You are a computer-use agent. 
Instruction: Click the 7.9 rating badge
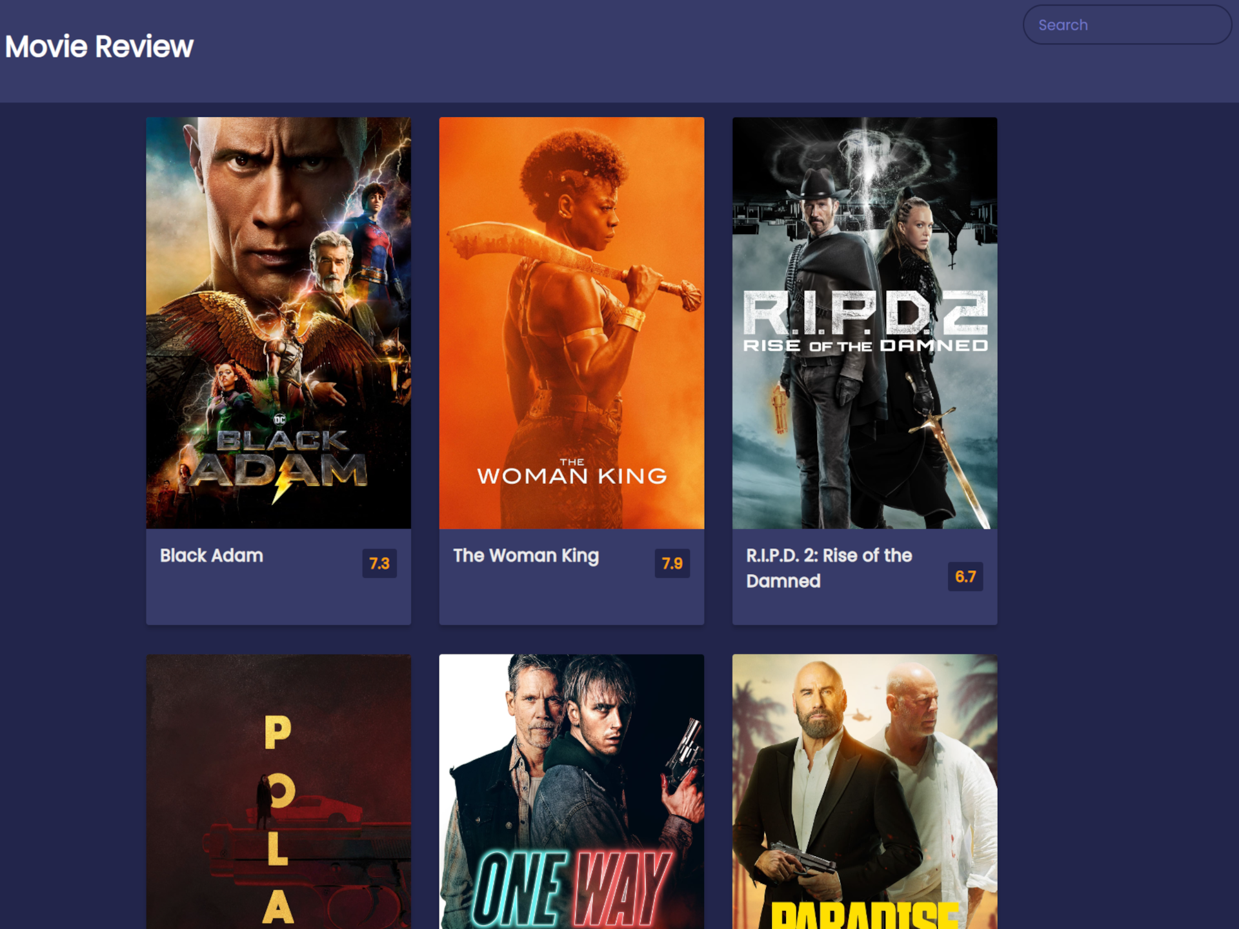pyautogui.click(x=672, y=563)
